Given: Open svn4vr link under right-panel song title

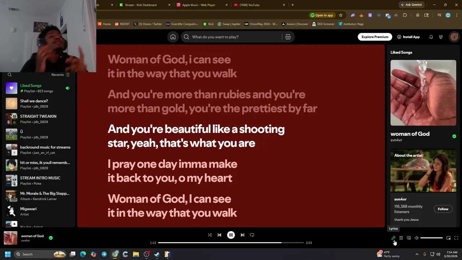Looking at the screenshot, I should (x=396, y=140).
